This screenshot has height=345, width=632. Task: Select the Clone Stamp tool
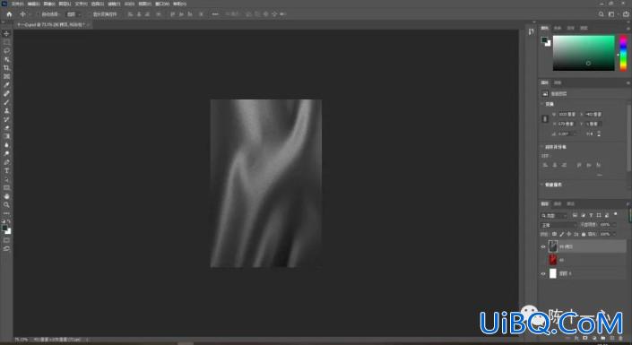pyautogui.click(x=6, y=110)
